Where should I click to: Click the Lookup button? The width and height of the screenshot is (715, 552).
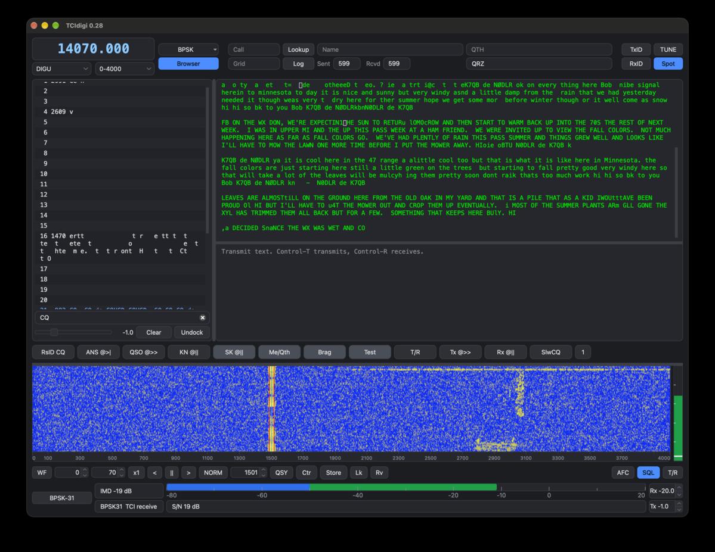(298, 49)
